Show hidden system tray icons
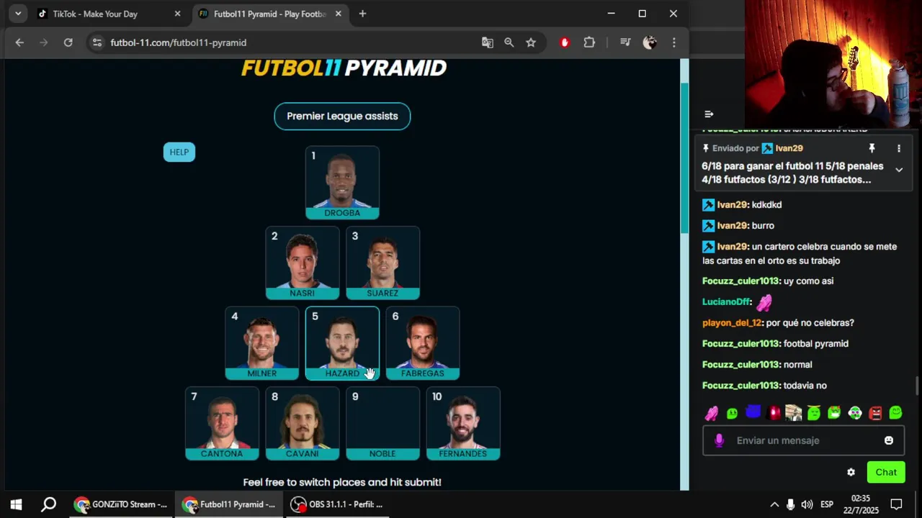This screenshot has width=922, height=518. tap(774, 504)
